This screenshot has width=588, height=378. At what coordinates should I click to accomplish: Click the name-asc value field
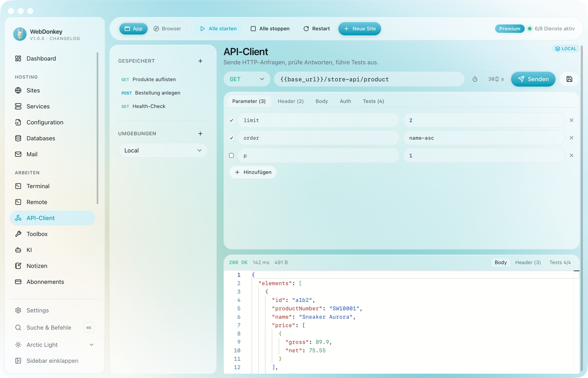484,138
